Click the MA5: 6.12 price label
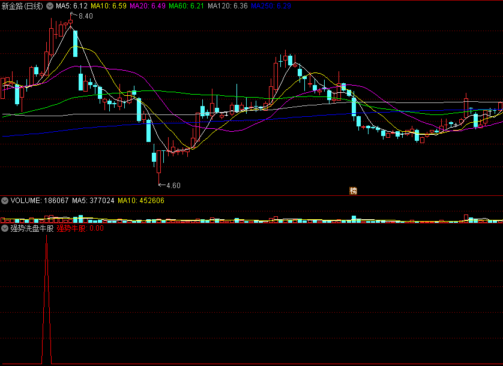Viewport: 503px width, 366px height. pos(71,6)
